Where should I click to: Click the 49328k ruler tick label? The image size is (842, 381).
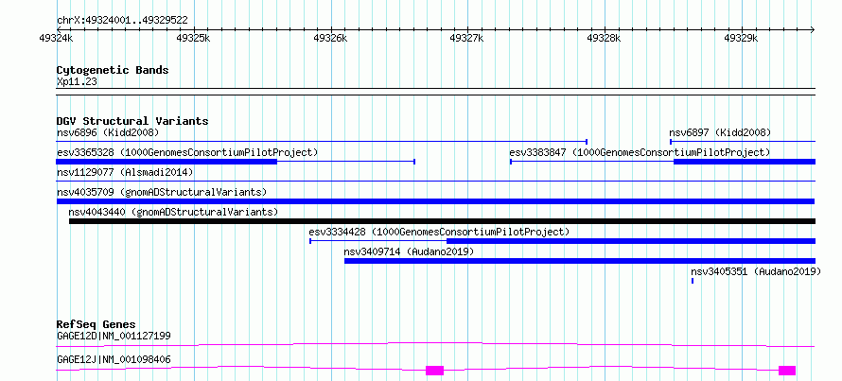coord(605,38)
